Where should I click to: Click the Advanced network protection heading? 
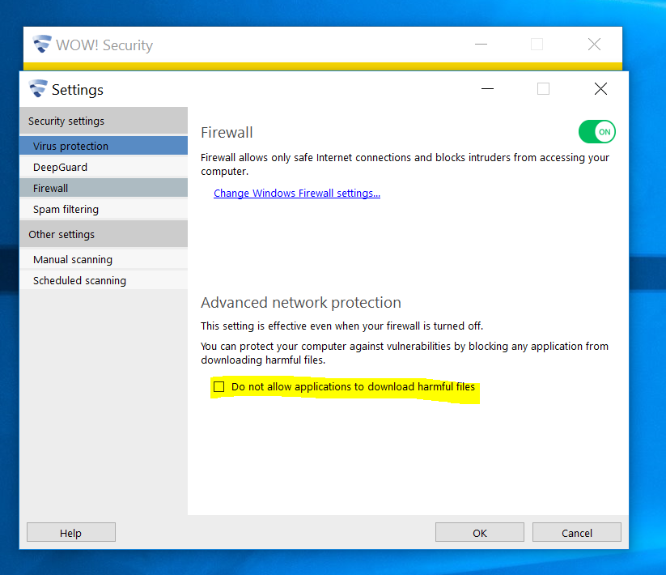(301, 303)
